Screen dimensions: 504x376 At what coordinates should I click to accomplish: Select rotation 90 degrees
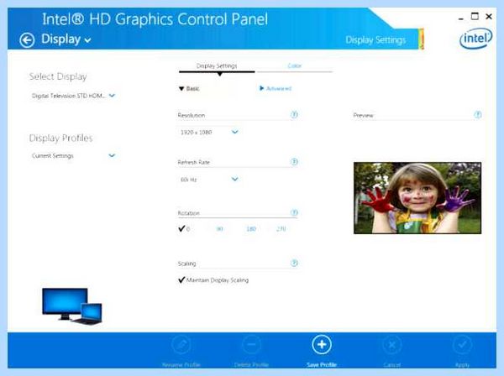pos(220,229)
